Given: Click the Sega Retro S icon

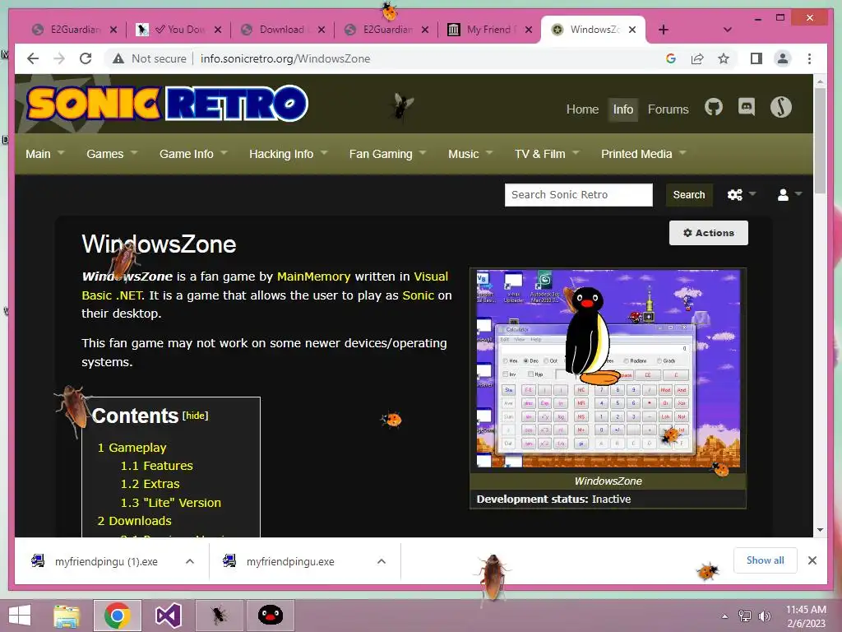Looking at the screenshot, I should 781,107.
